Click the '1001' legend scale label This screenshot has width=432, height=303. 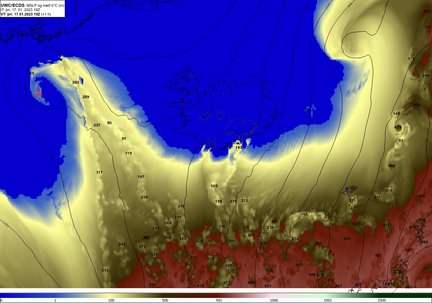pyautogui.click(x=328, y=300)
